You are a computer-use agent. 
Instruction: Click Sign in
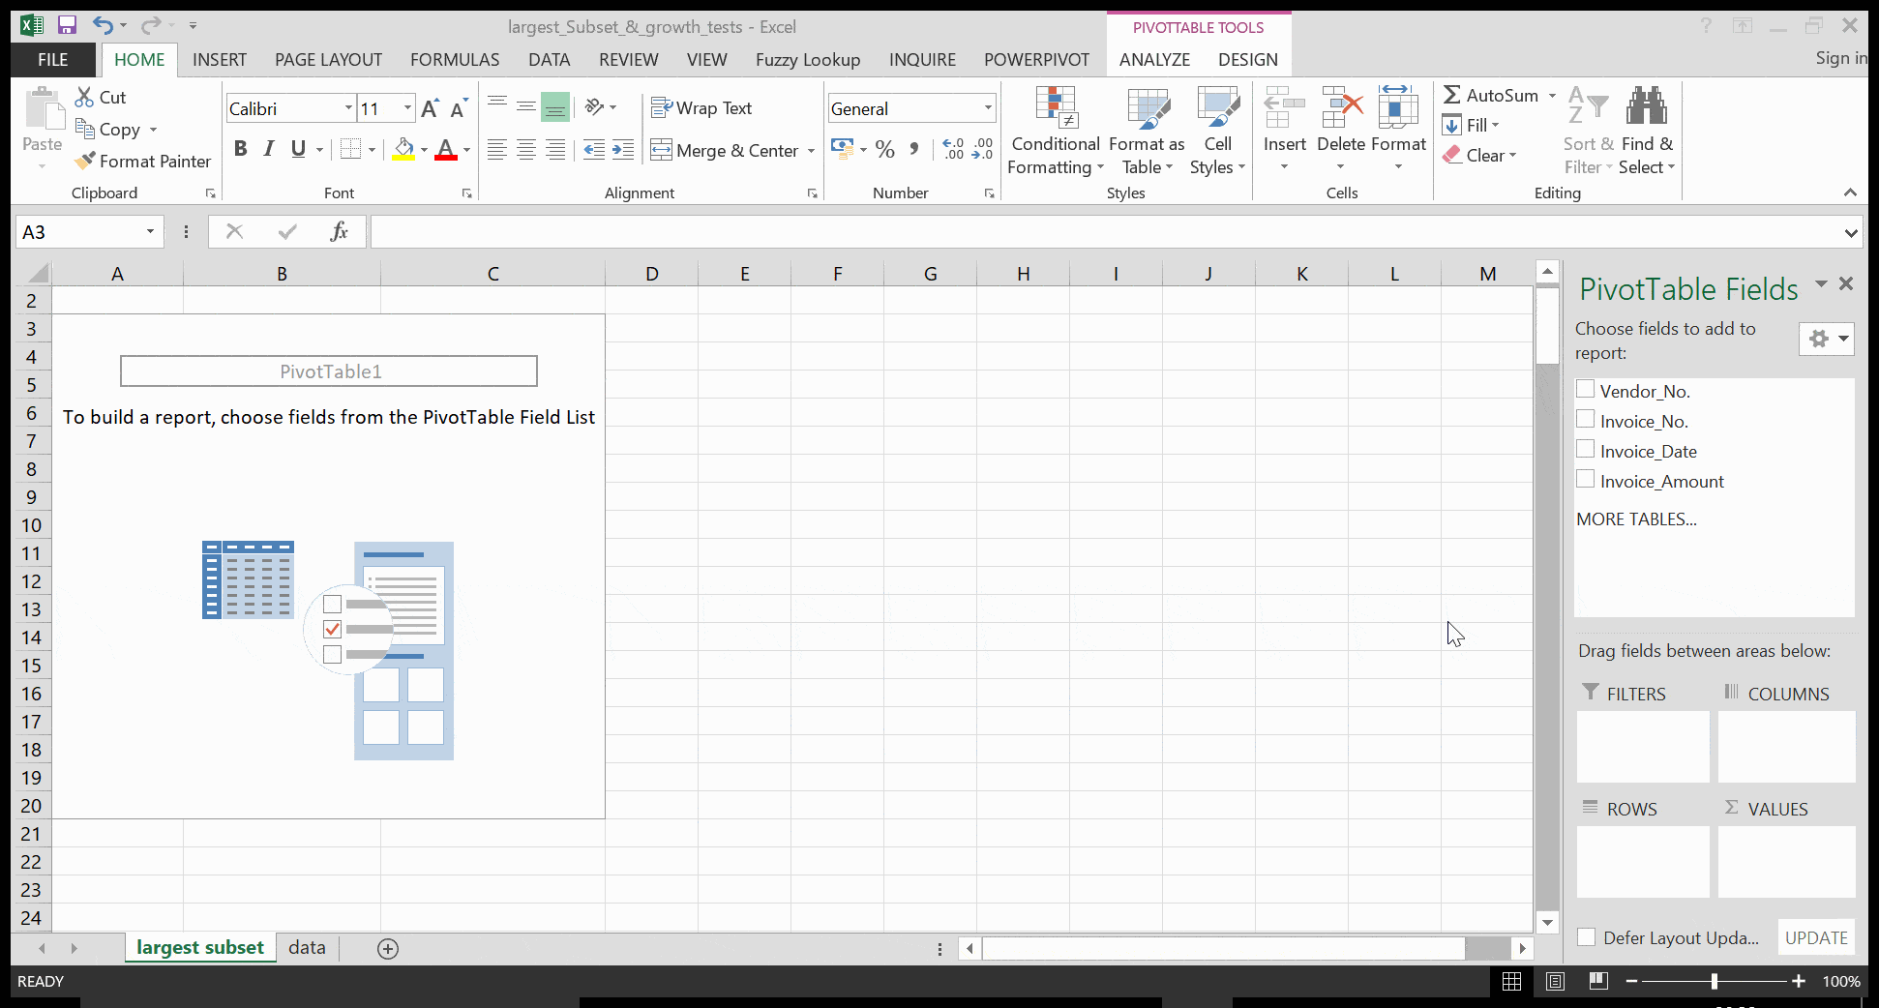(1840, 58)
